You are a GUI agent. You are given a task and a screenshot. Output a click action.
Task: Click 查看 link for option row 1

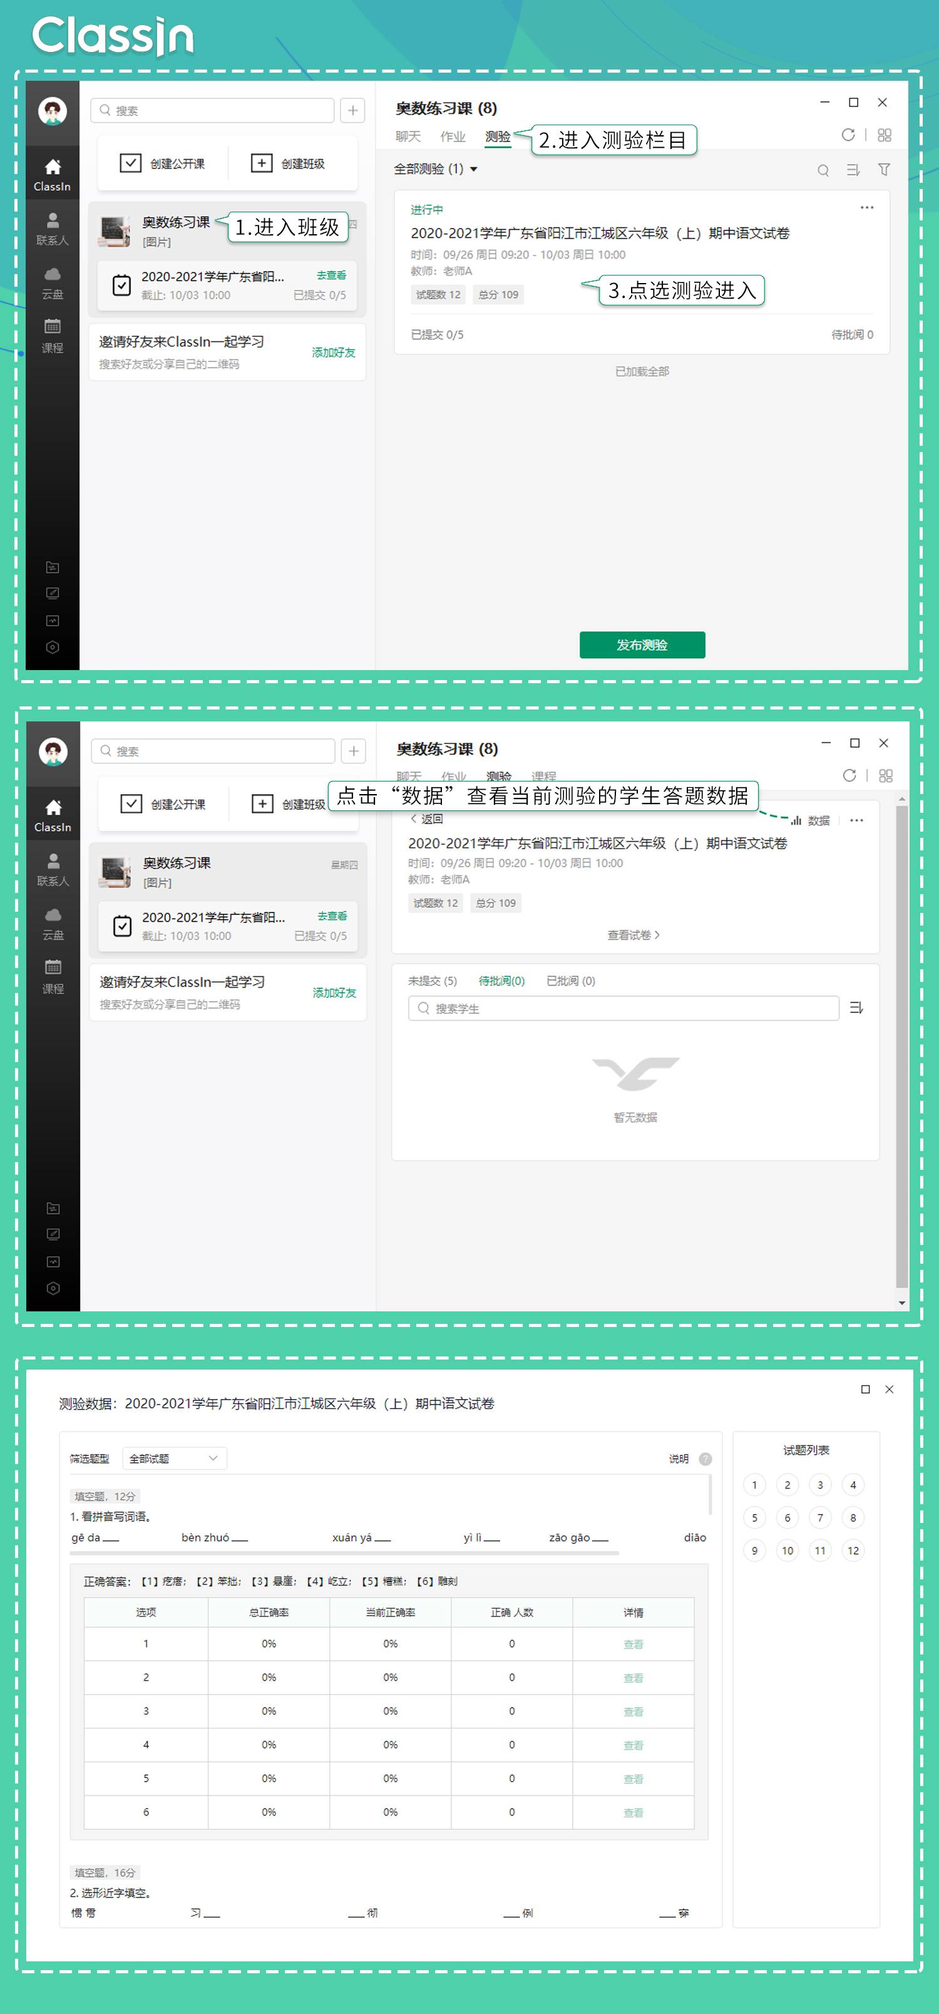pyautogui.click(x=634, y=1644)
